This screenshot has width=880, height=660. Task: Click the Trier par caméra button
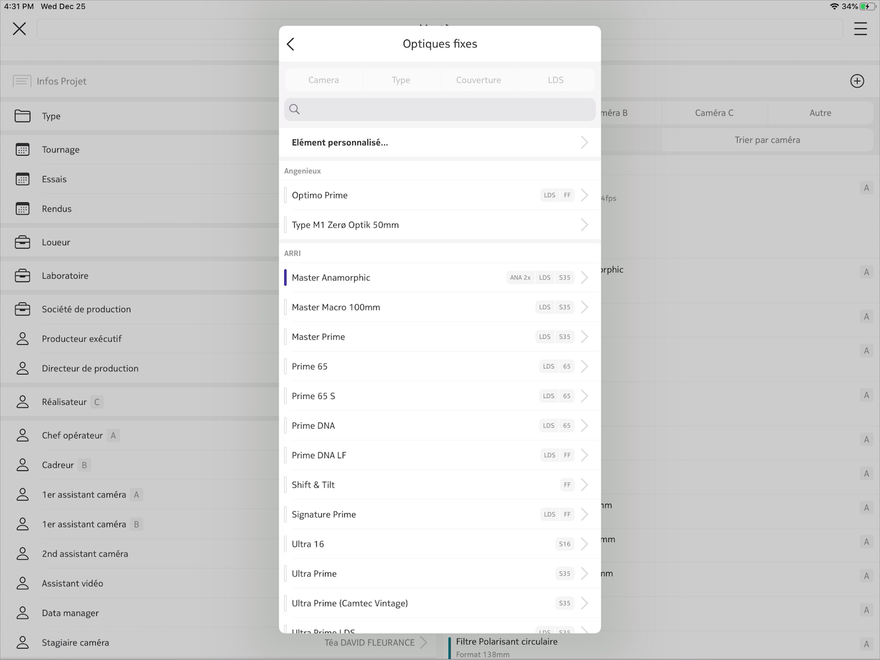(x=767, y=140)
